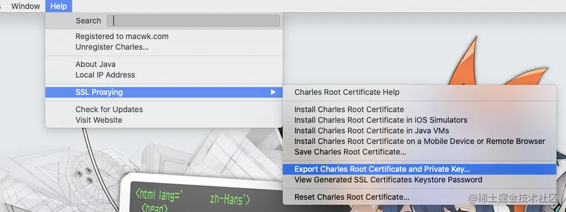Export Charles Root Certificate and Private Key
The image size is (566, 212).
click(x=420, y=169)
